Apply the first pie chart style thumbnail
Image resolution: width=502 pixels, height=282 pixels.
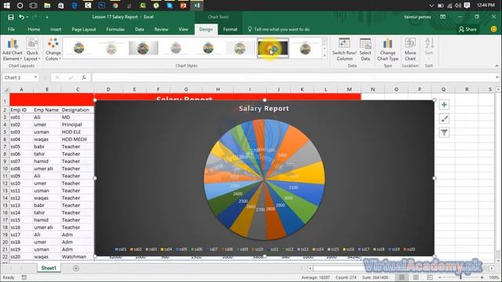[78, 49]
